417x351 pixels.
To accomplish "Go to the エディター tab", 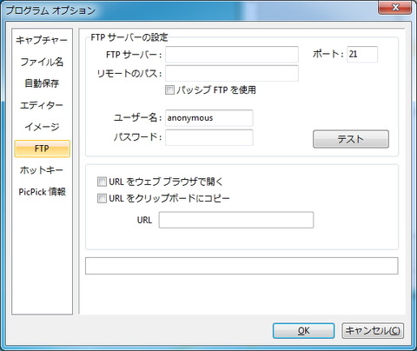I will pos(42,105).
